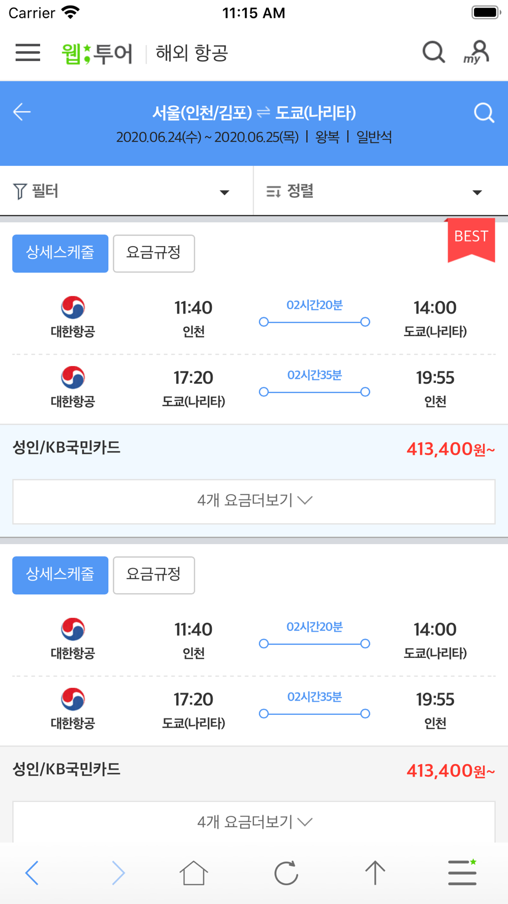Tap the search icon in the blue banner
Viewport: 508px width, 904px height.
pyautogui.click(x=484, y=113)
